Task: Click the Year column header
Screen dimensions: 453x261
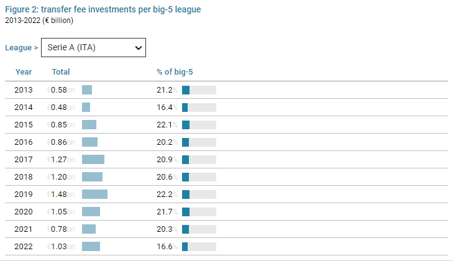Action: 24,72
